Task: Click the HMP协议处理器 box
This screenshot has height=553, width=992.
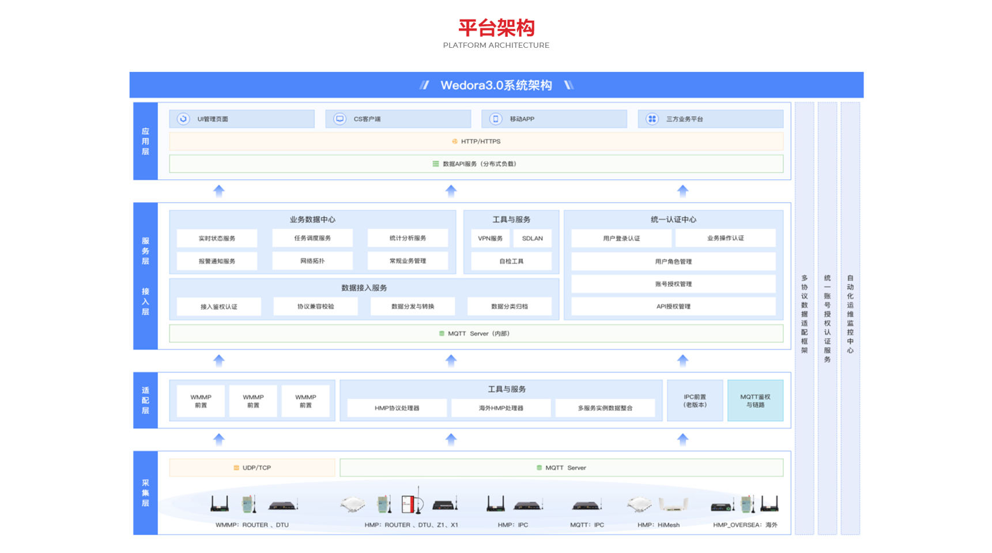Action: pyautogui.click(x=397, y=408)
